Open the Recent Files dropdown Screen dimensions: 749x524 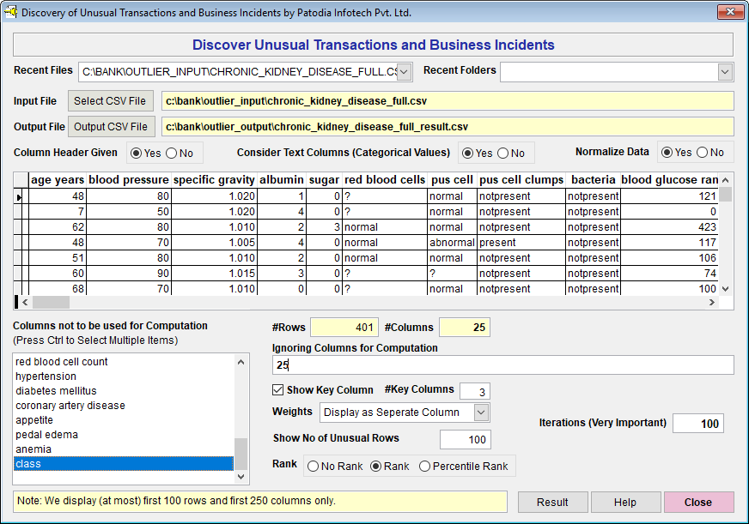tap(405, 72)
